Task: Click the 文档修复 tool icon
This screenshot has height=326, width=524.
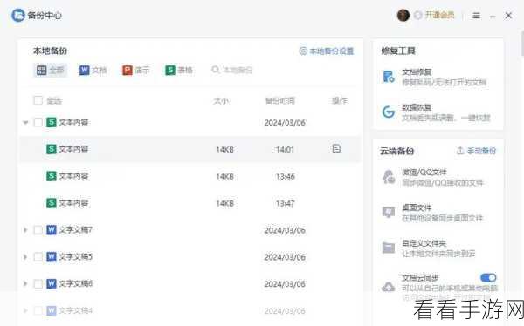Action: 389,77
